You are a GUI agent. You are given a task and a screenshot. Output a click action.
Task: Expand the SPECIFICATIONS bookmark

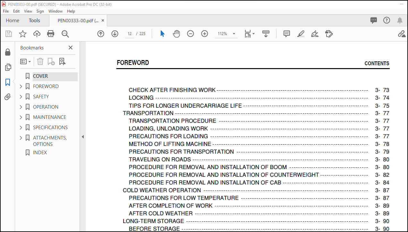pyautogui.click(x=21, y=128)
